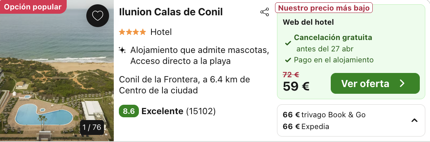Share Ilunion Calas de Conil listing
Viewport: 430px width, 142px height.
265,12
